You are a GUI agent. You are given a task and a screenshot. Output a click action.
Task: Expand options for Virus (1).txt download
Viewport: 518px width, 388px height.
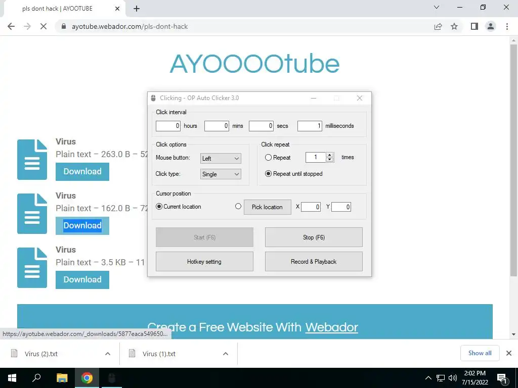coord(226,354)
